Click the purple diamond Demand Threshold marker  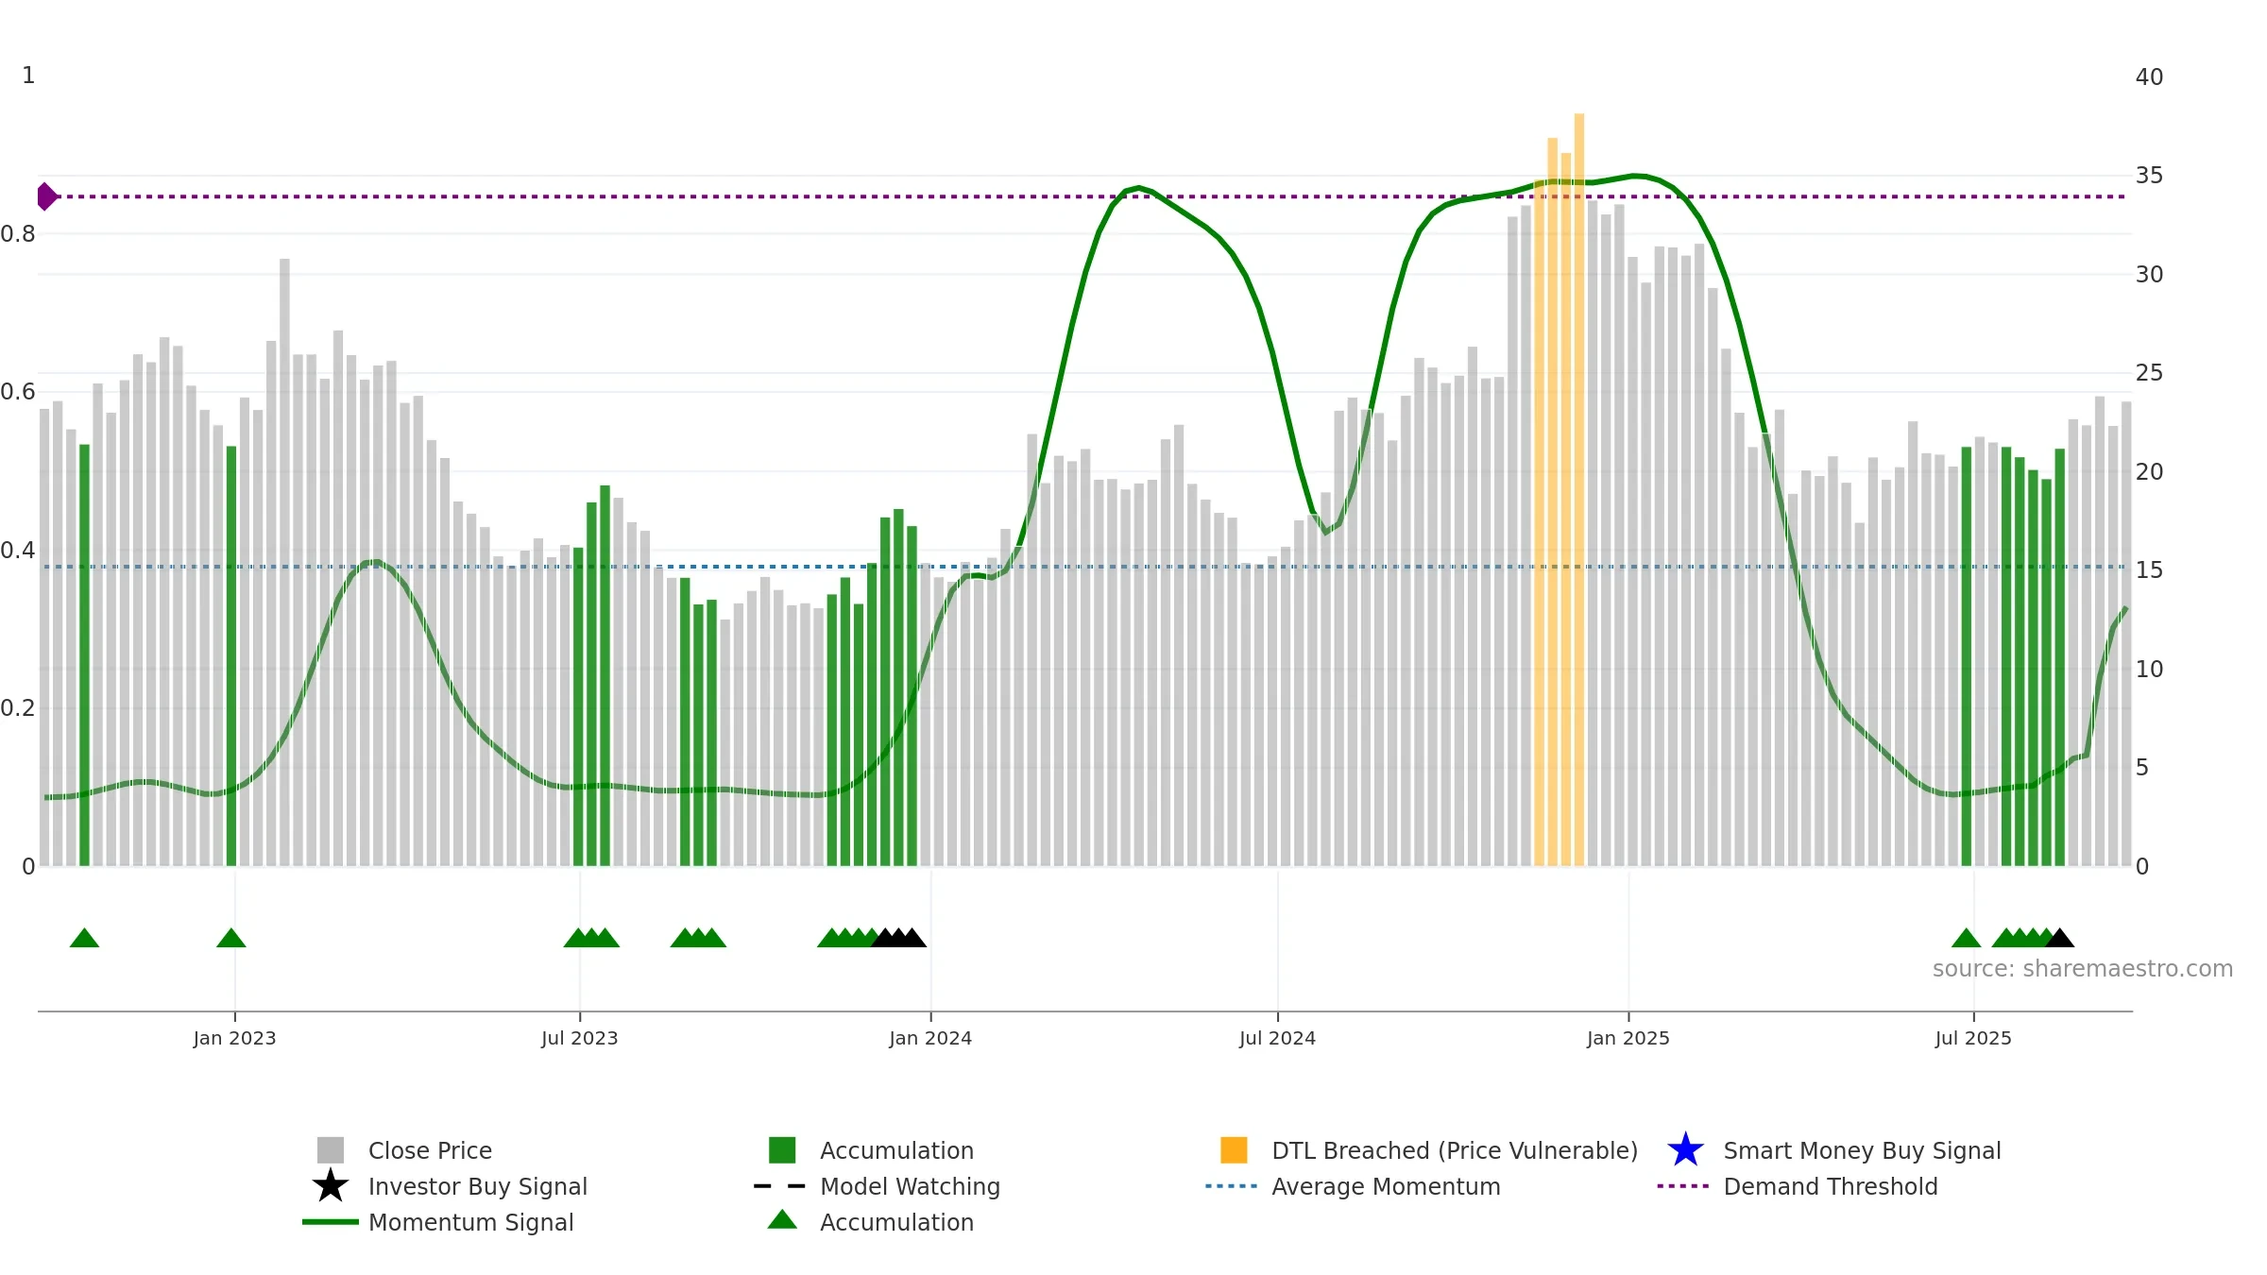pos(47,196)
